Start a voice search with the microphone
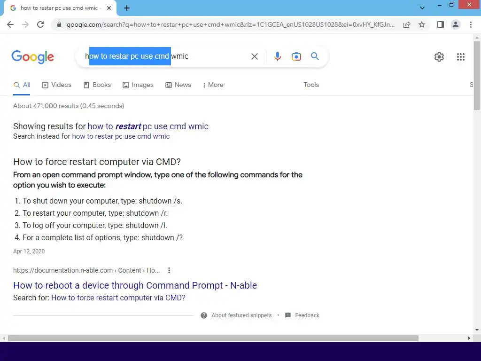The height and width of the screenshot is (361, 481). tap(277, 56)
